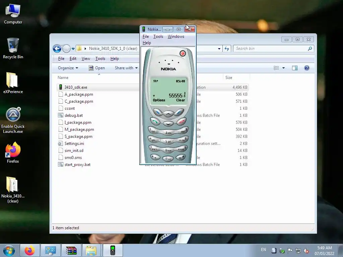Click Open button in Explorer toolbar
Viewport: 343px width, 257px height.
97,68
